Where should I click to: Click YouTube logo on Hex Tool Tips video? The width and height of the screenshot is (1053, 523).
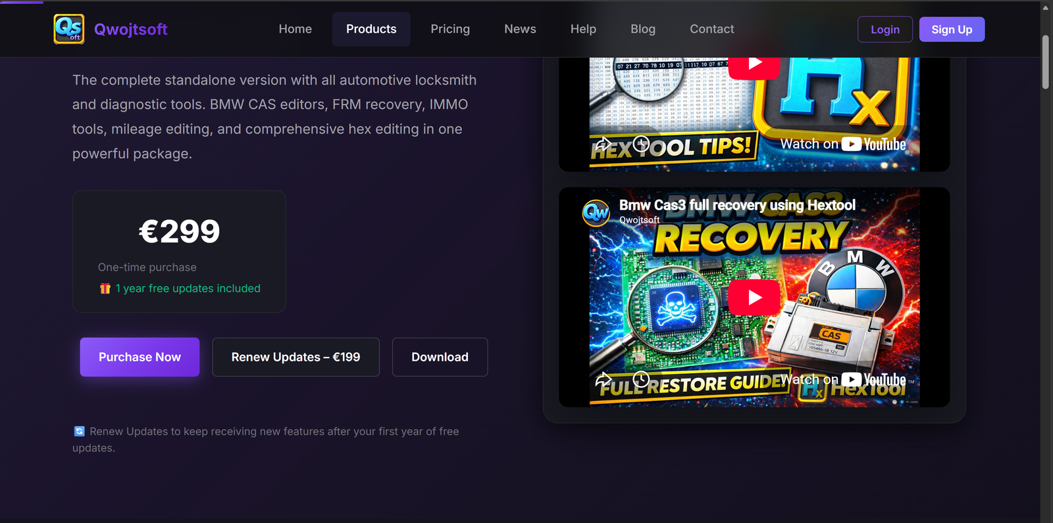click(873, 144)
